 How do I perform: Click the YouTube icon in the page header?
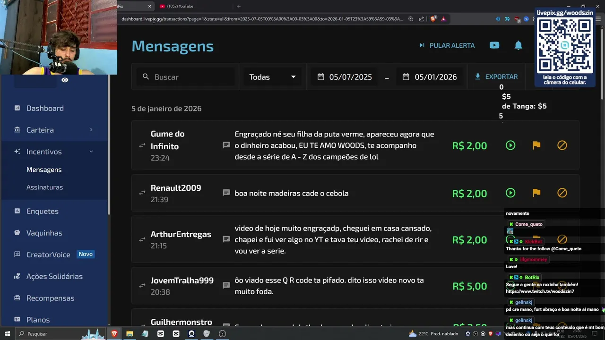click(494, 45)
